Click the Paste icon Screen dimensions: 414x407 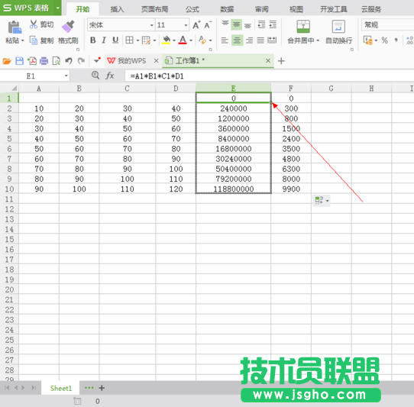coord(15,27)
